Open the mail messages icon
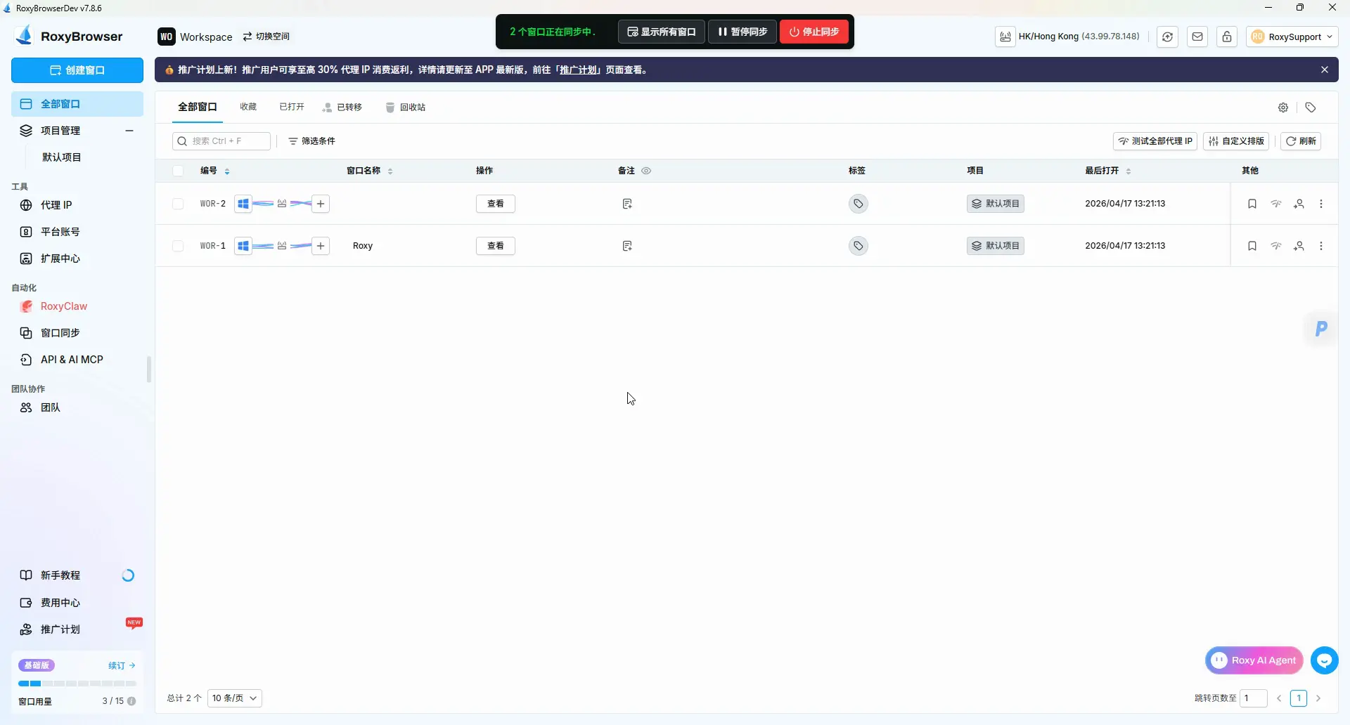 click(1197, 37)
